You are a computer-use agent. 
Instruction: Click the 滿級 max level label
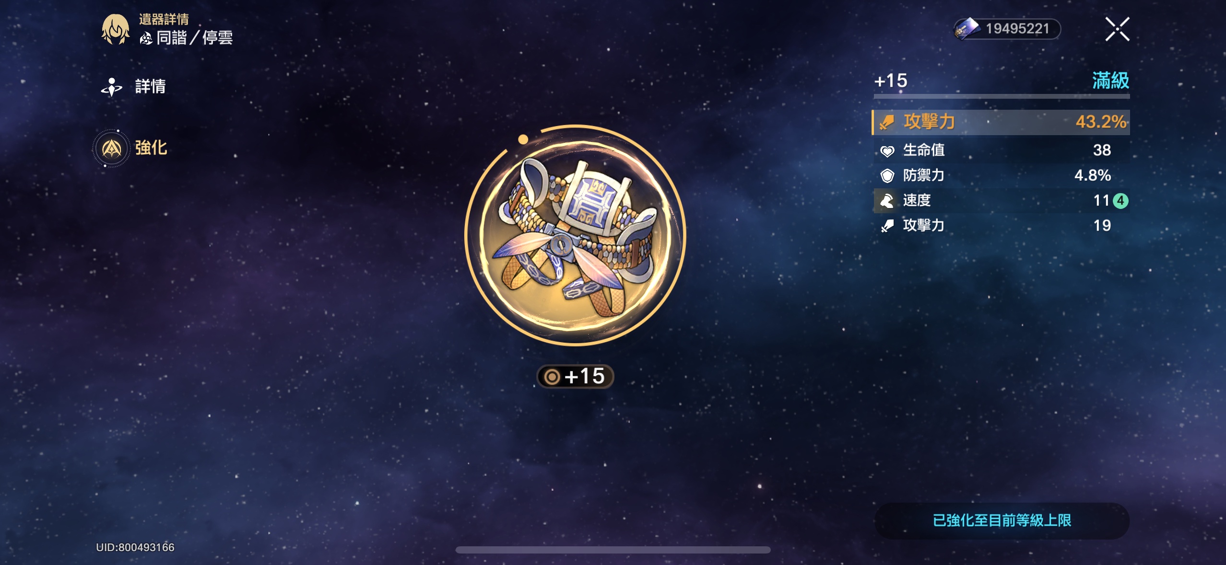(x=1110, y=81)
